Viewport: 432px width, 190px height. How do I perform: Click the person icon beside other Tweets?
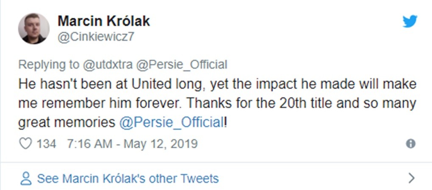click(26, 178)
